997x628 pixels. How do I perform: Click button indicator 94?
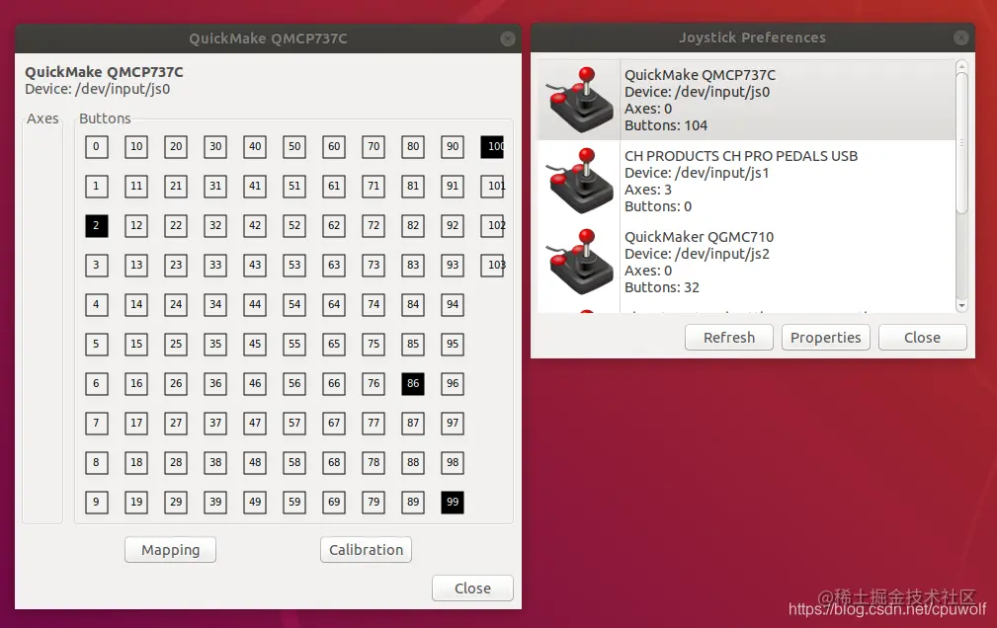point(453,304)
